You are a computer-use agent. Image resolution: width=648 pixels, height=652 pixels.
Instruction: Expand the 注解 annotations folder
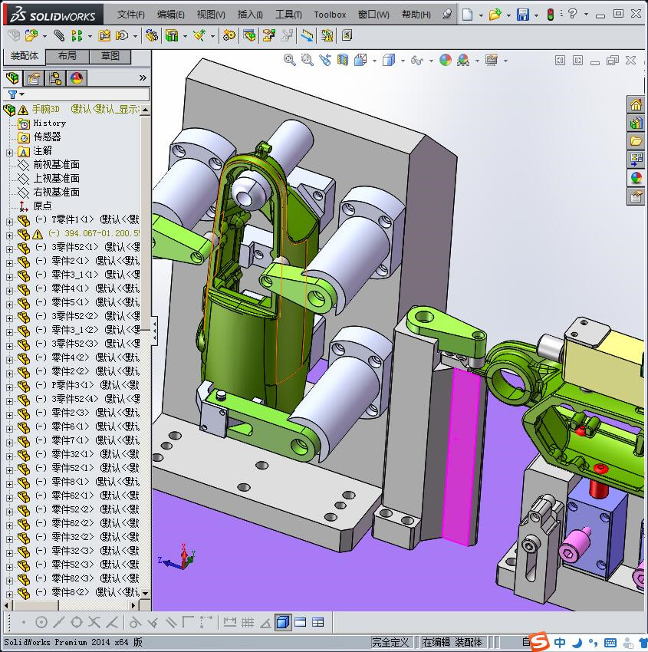(x=9, y=151)
